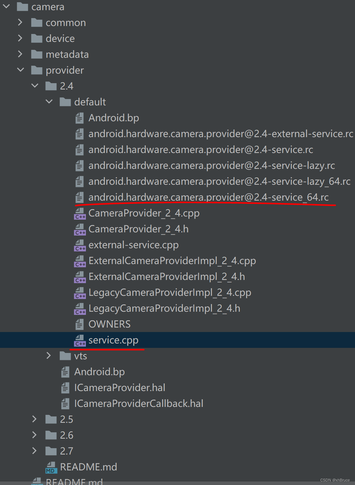The height and width of the screenshot is (485, 355).
Task: Expand the device folder
Action: [20, 38]
